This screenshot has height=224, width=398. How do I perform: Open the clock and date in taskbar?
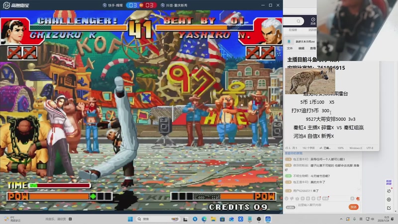383,219
